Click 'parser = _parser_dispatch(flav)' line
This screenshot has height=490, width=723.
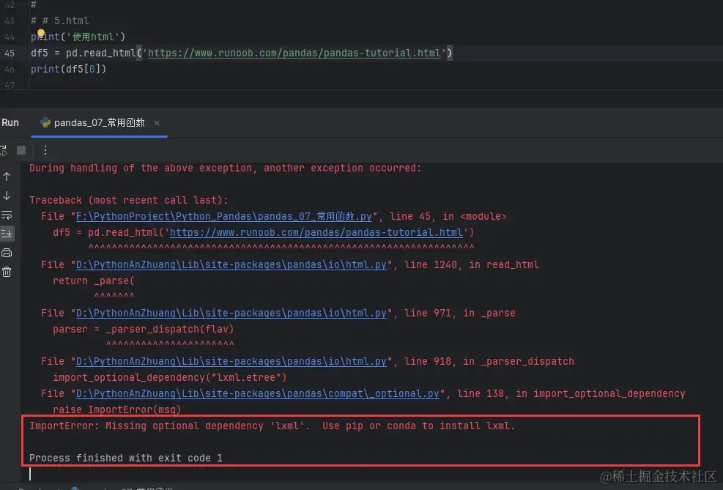click(144, 329)
